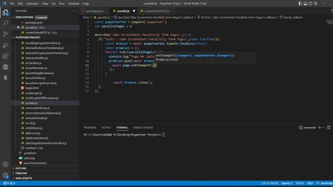Open Customize Layout icon
Screen dimensions: 333x187
[316, 4]
